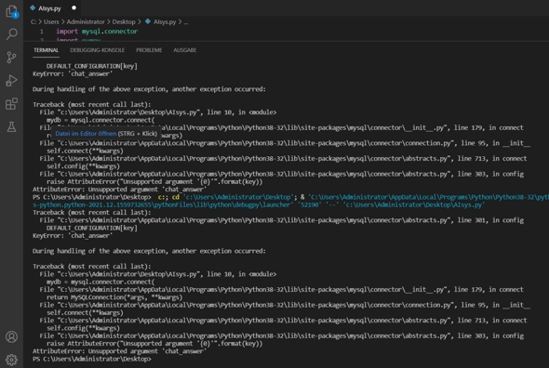Click the last 'mydb = mysql.connector.connect(' line
This screenshot has width=549, height=368.
100,282
